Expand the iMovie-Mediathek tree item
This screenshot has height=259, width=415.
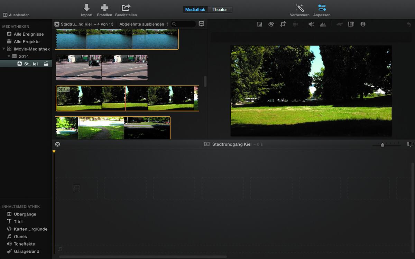(x=3, y=49)
